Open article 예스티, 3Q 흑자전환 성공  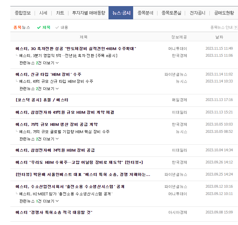tap(76, 49)
